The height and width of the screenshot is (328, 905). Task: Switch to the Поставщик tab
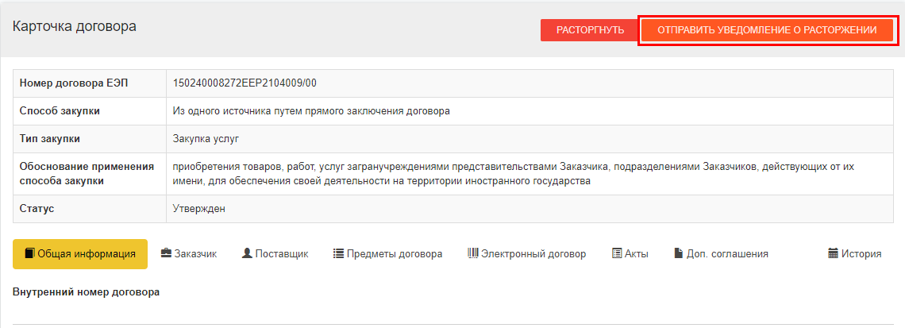[275, 254]
